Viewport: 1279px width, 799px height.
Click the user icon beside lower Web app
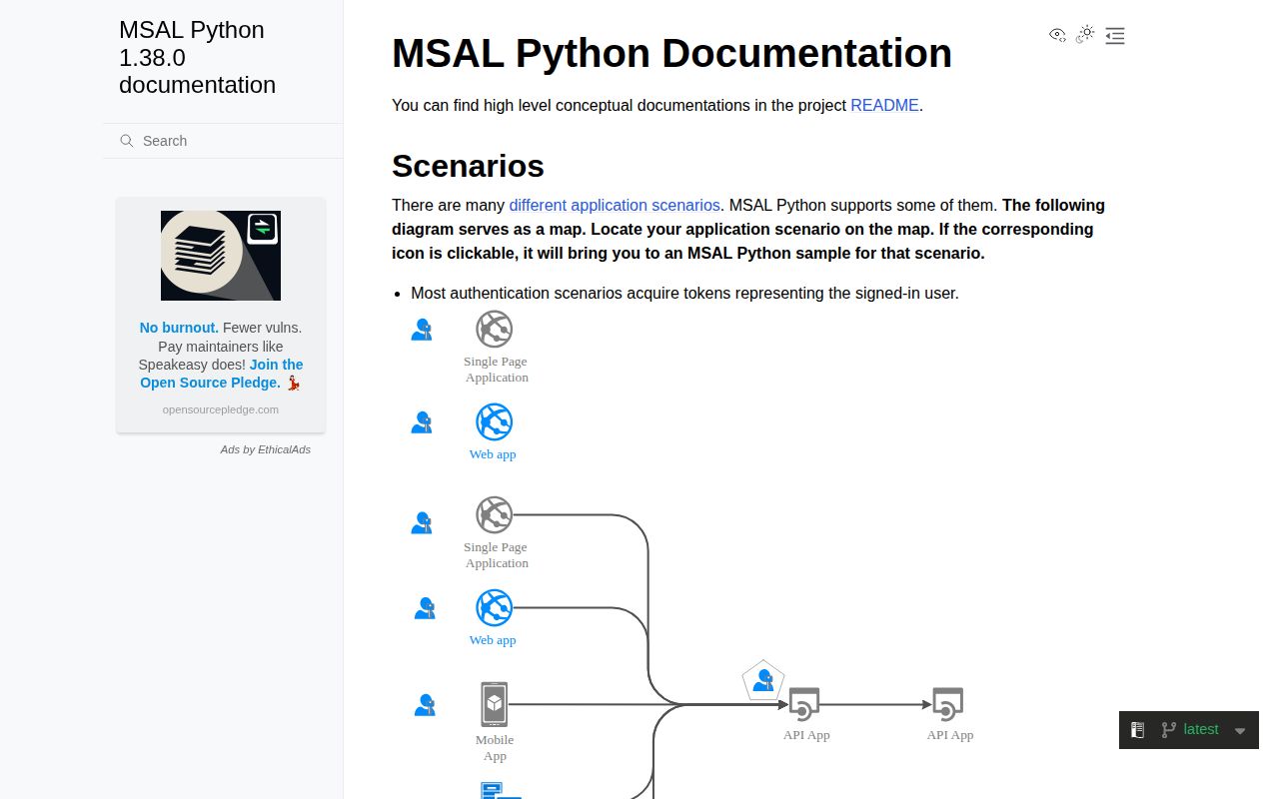[425, 608]
